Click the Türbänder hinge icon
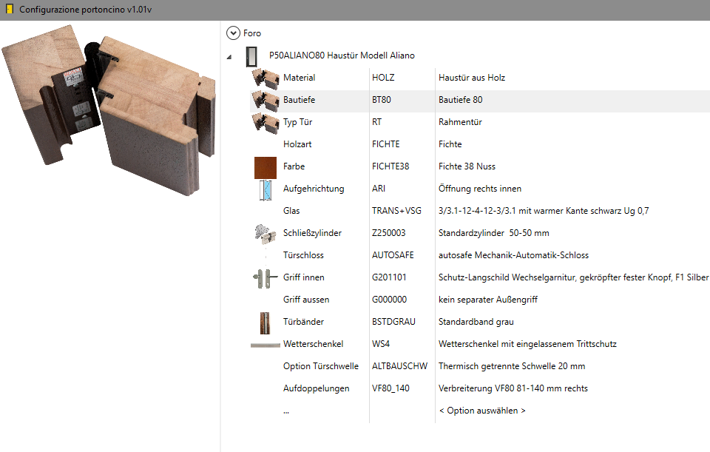Screen dimensions: 710x452 tap(265, 322)
